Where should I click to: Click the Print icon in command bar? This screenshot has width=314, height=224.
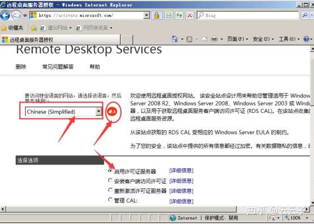tap(214, 39)
